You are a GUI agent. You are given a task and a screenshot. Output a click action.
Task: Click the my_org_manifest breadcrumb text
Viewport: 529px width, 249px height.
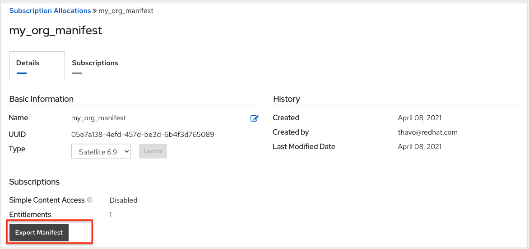(126, 11)
